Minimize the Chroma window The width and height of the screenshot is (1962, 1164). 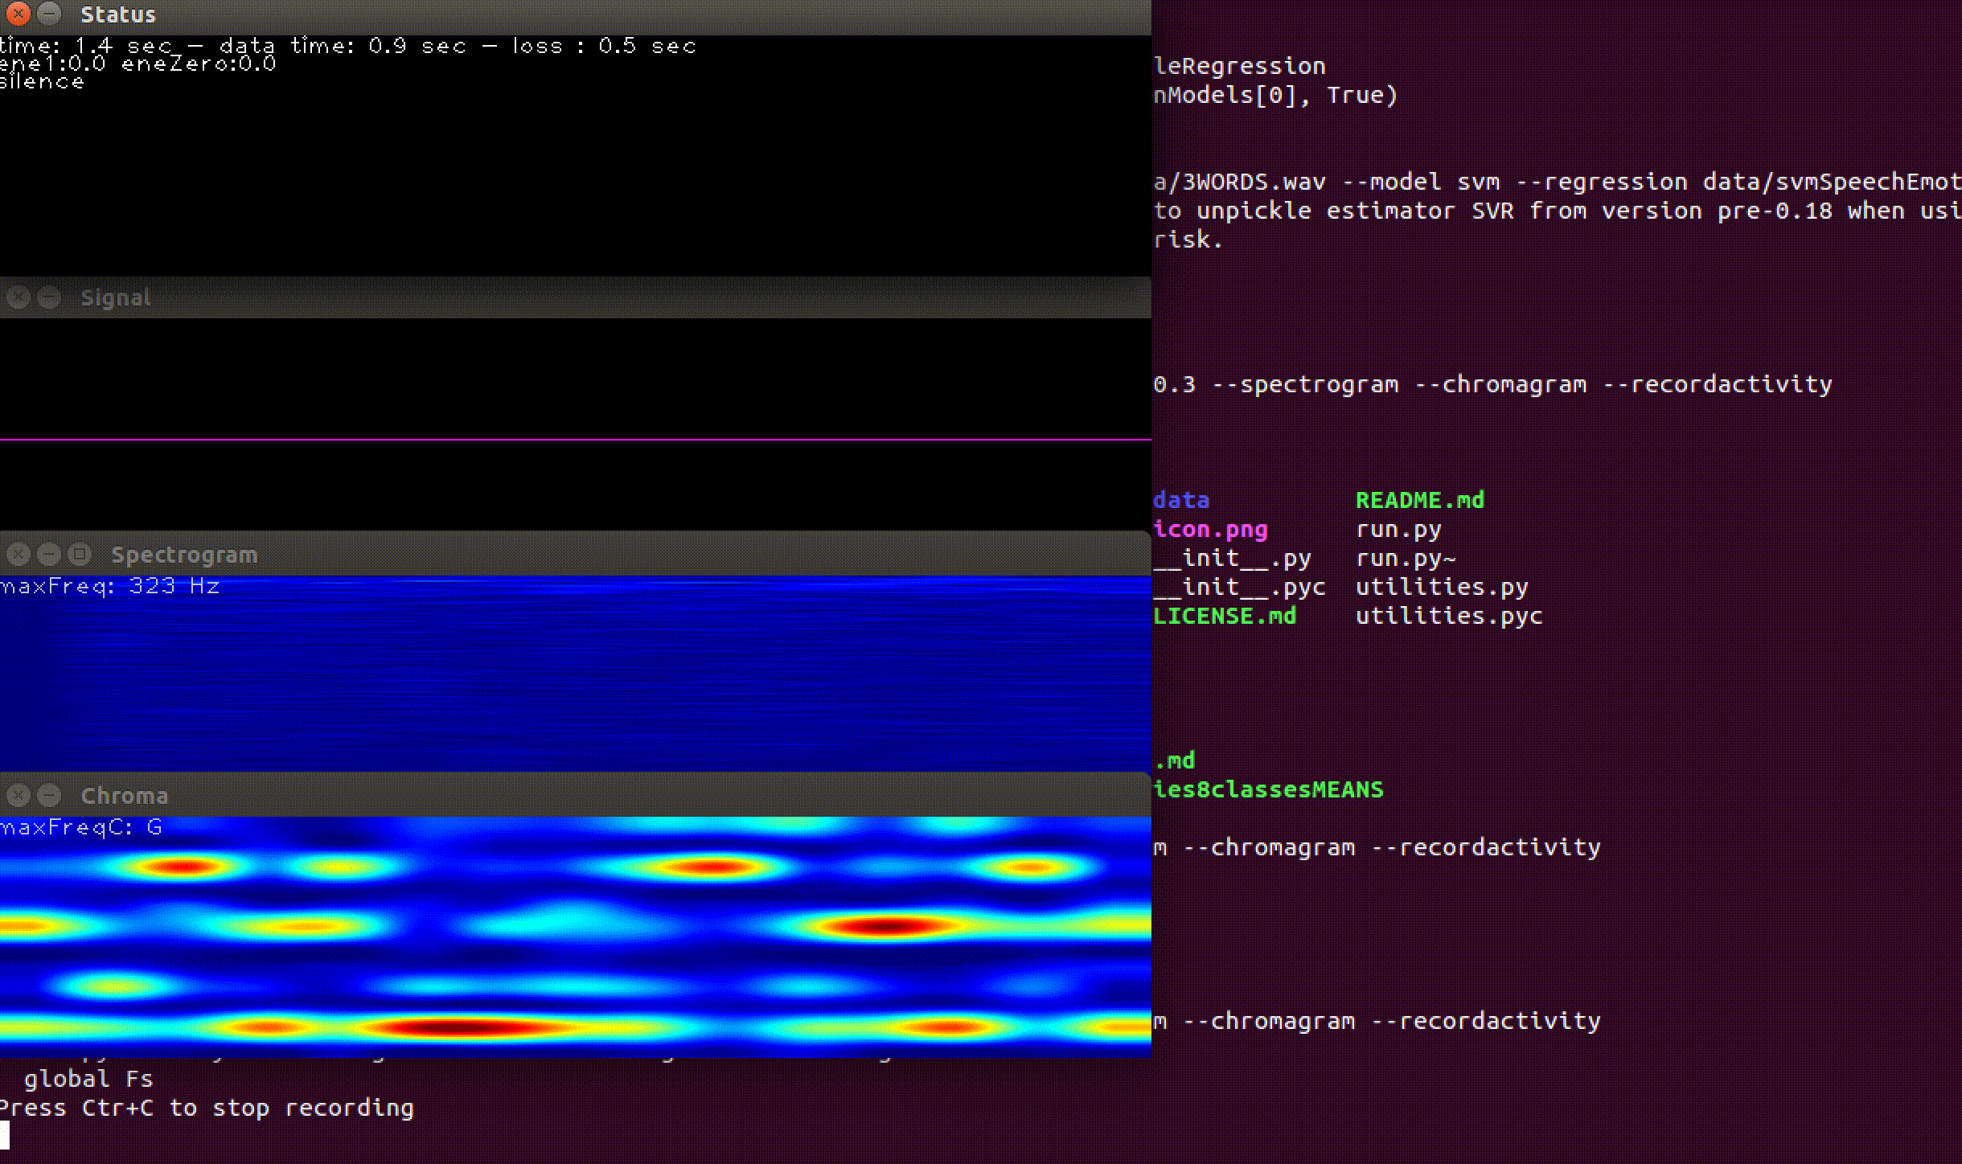(49, 795)
